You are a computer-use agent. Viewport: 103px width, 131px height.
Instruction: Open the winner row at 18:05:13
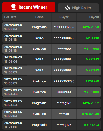(x=51, y=49)
